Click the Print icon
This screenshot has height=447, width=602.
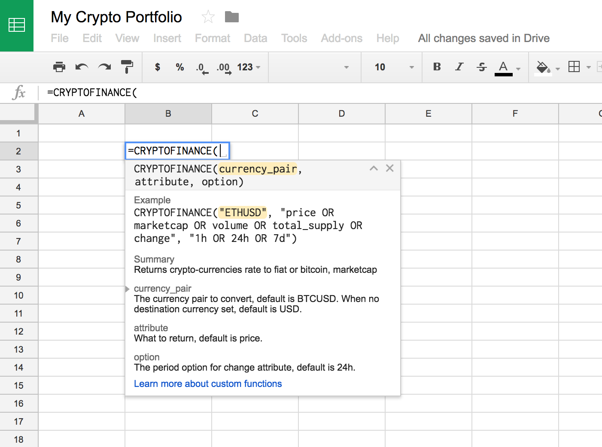pyautogui.click(x=59, y=67)
